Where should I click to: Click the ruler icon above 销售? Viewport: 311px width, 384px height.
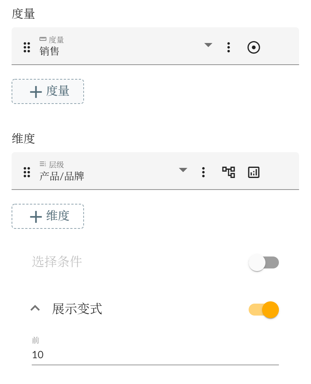tap(43, 39)
